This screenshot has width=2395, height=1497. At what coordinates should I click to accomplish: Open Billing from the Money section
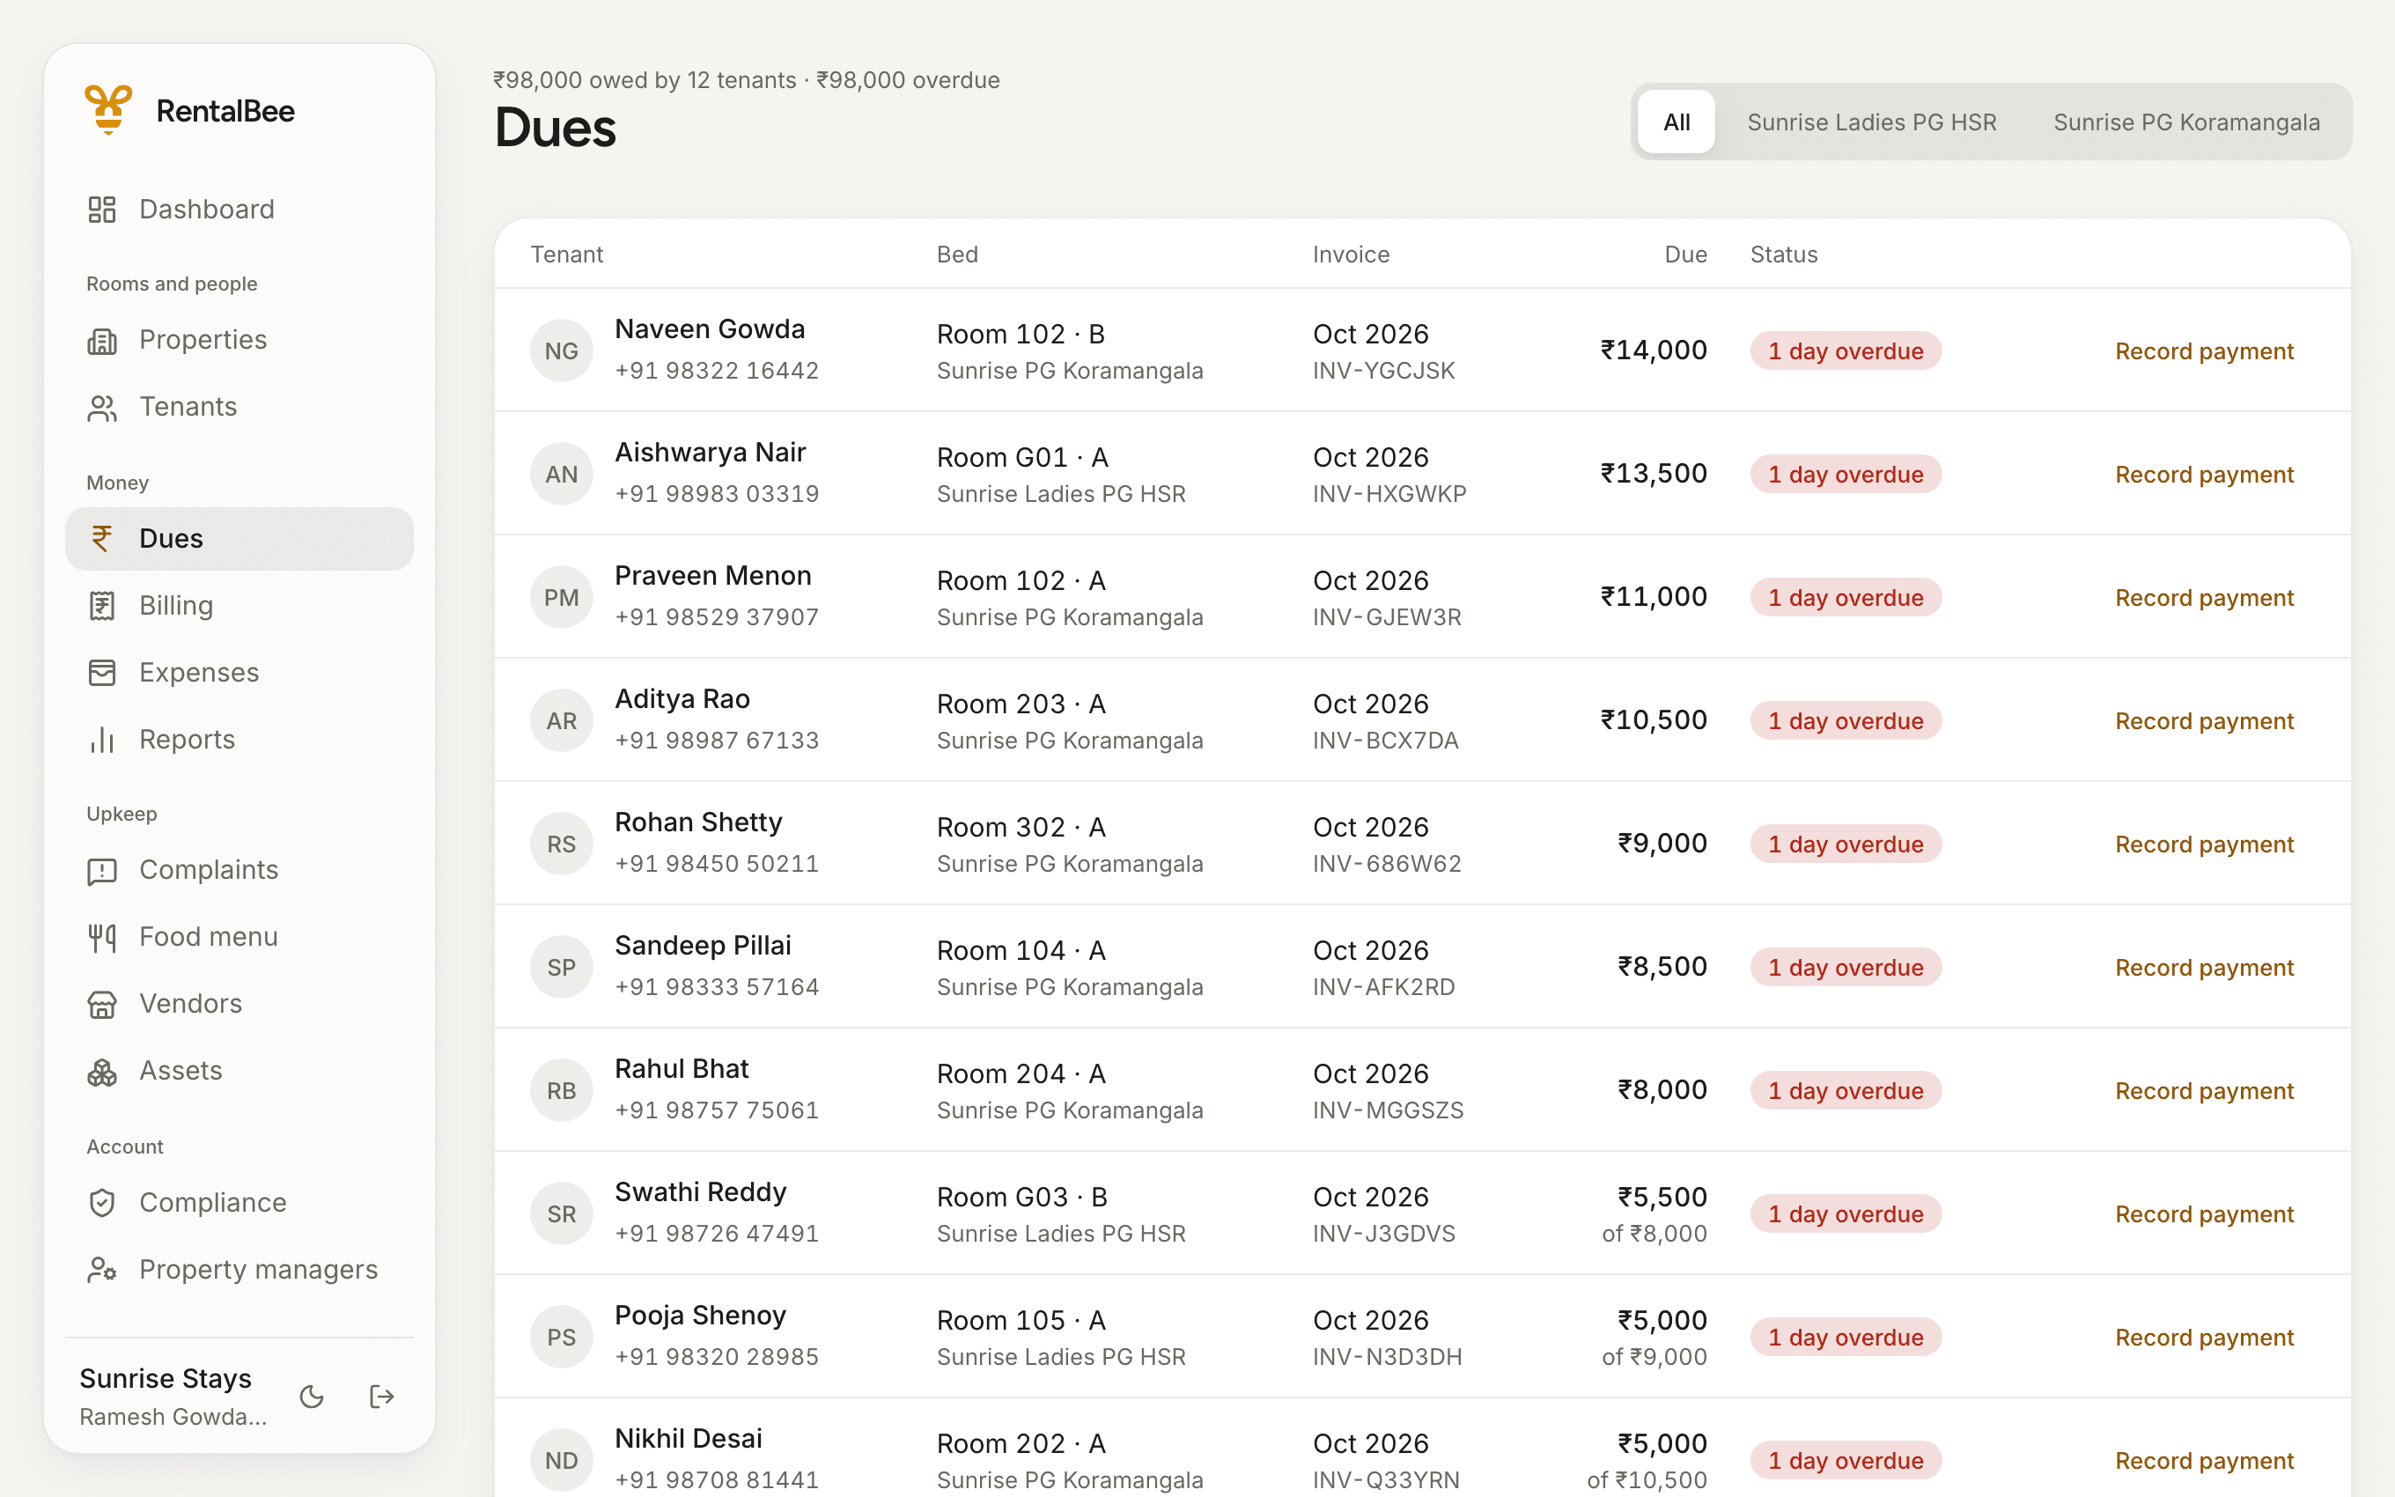(239, 606)
